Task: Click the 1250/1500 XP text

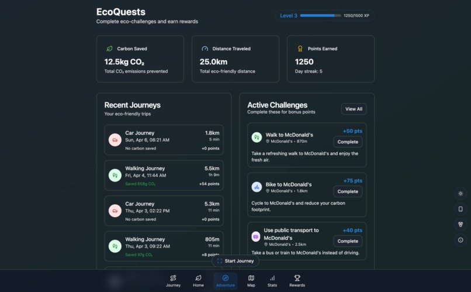Action: click(356, 16)
